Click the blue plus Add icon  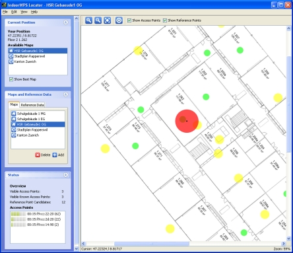55,155
